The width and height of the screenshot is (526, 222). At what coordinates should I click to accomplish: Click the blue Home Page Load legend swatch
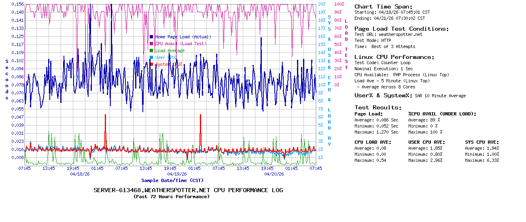[x=151, y=37]
